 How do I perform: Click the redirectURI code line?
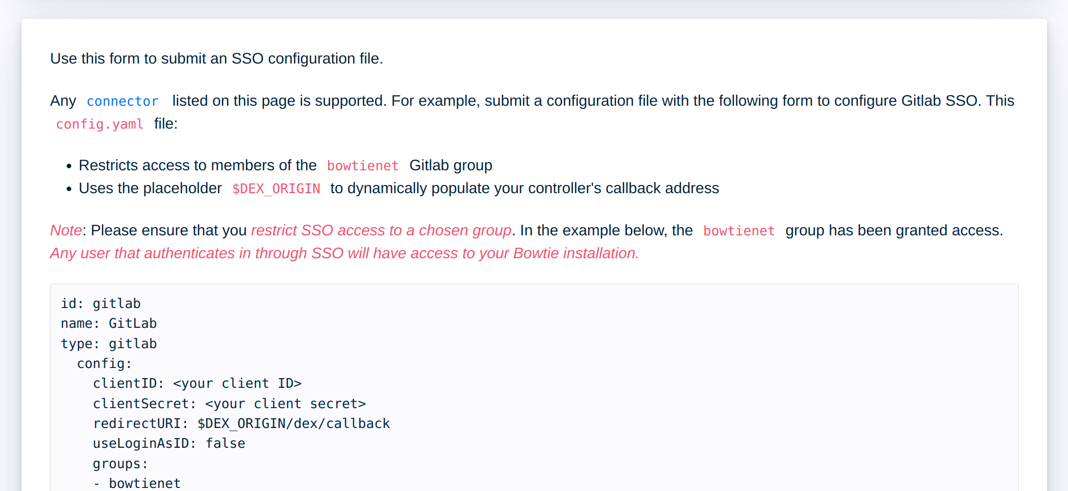pos(241,424)
